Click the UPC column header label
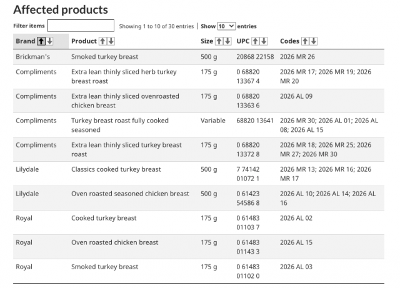This screenshot has width=400, height=288. (243, 41)
